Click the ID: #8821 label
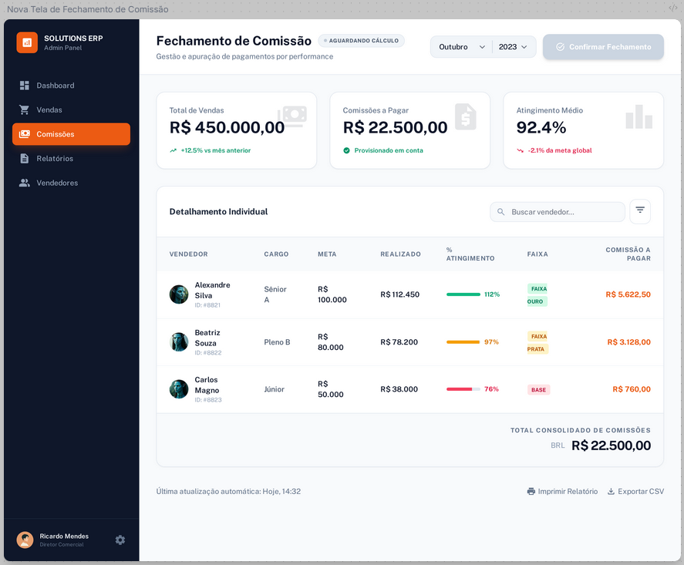 point(207,305)
